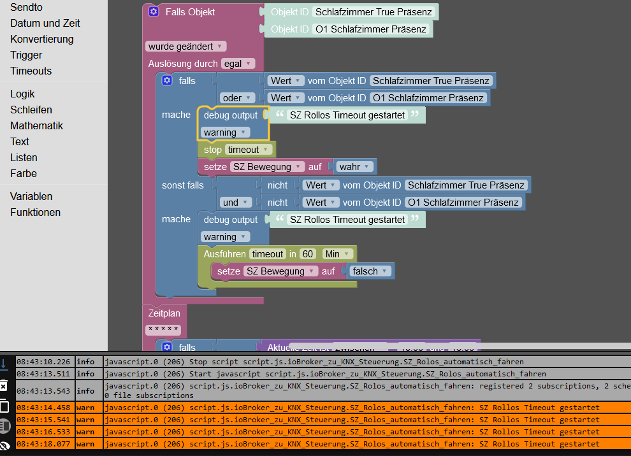Open the 'timeout' dropdown in the stop block

(x=249, y=150)
